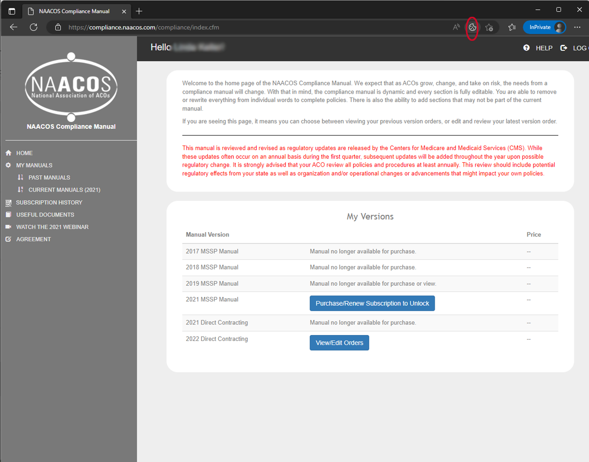
Task: Click the lock site information icon
Action: (58, 27)
